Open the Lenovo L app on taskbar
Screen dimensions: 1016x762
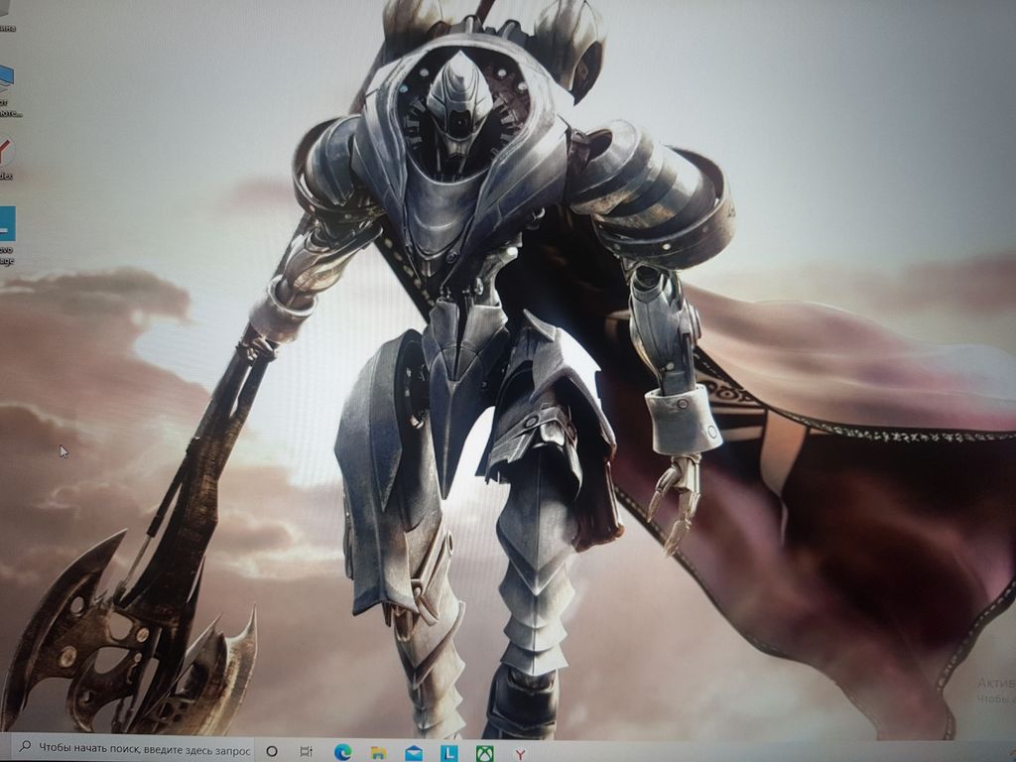pos(449,753)
